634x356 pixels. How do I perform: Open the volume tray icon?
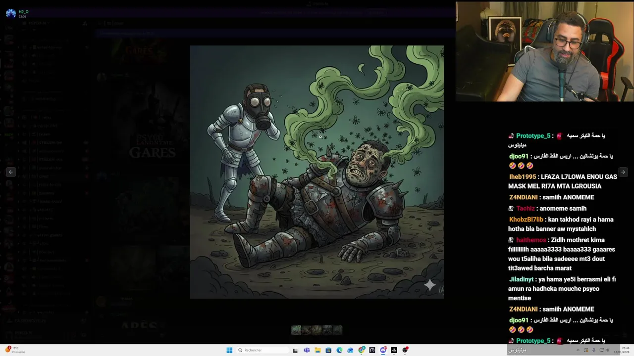[x=608, y=350]
